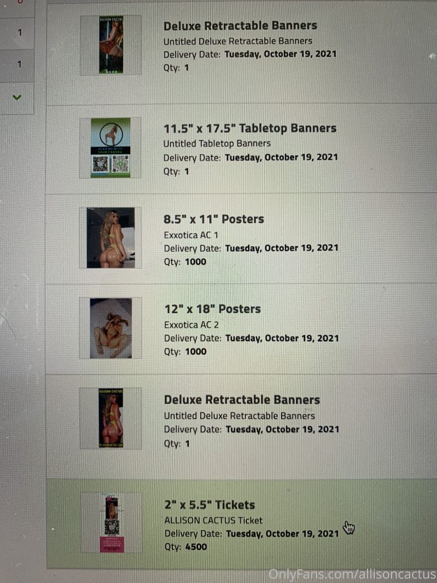The width and height of the screenshot is (437, 583).
Task: Open the 2" x 5.5" Tickets title
Action: (209, 505)
